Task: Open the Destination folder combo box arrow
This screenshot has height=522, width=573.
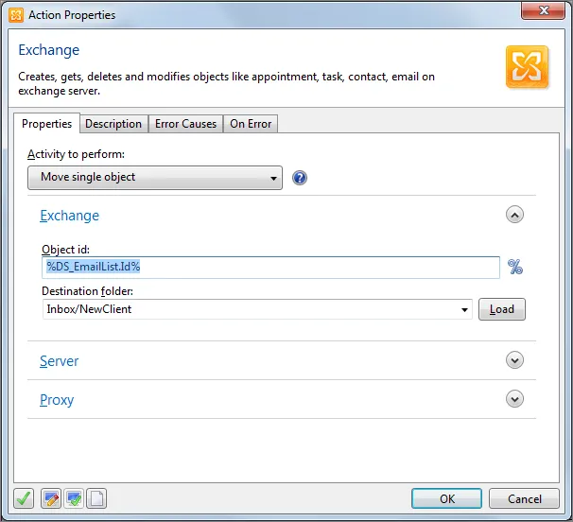Action: tap(464, 309)
